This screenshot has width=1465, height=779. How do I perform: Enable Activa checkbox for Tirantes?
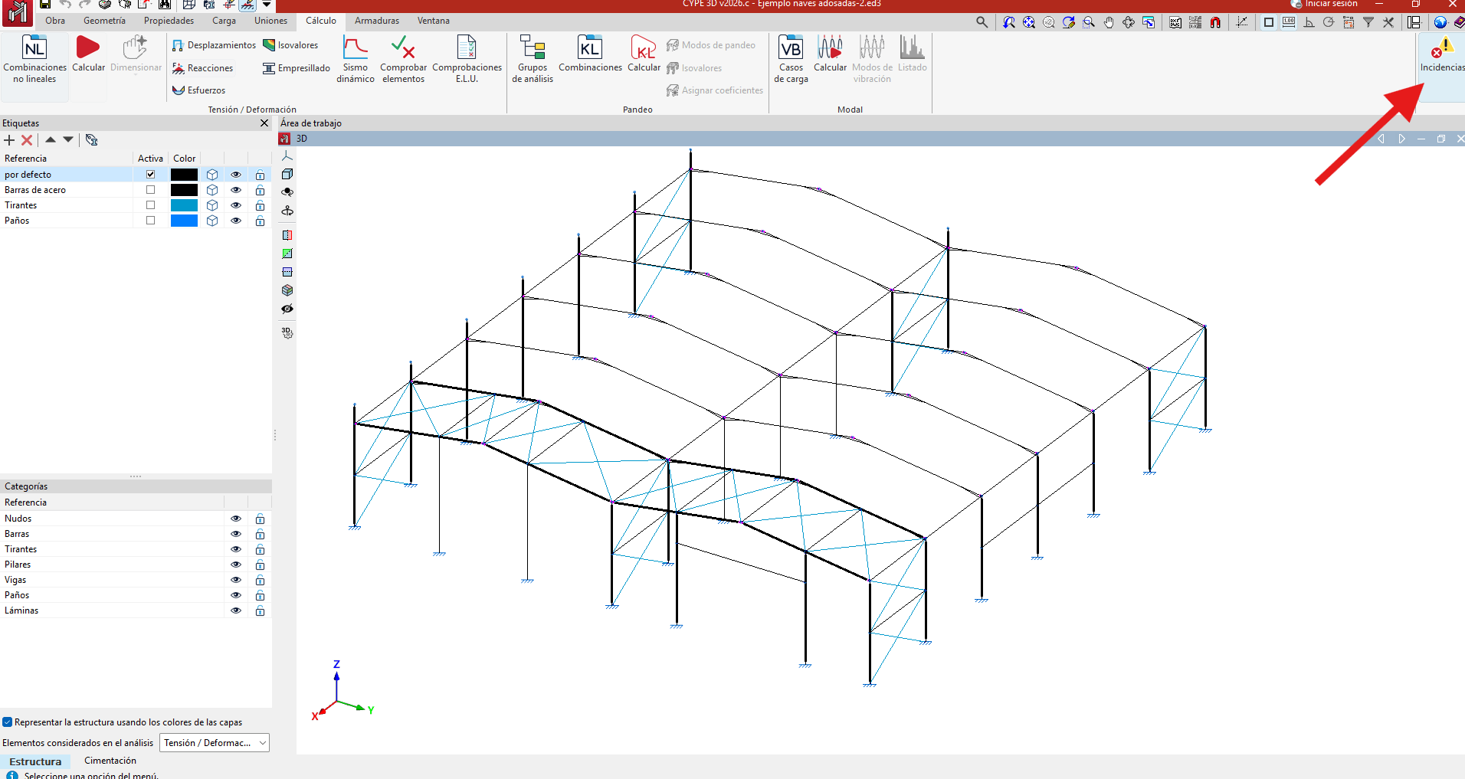150,205
